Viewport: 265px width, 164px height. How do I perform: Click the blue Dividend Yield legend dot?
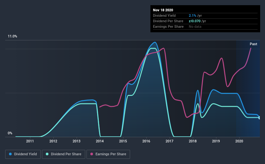pos(10,154)
